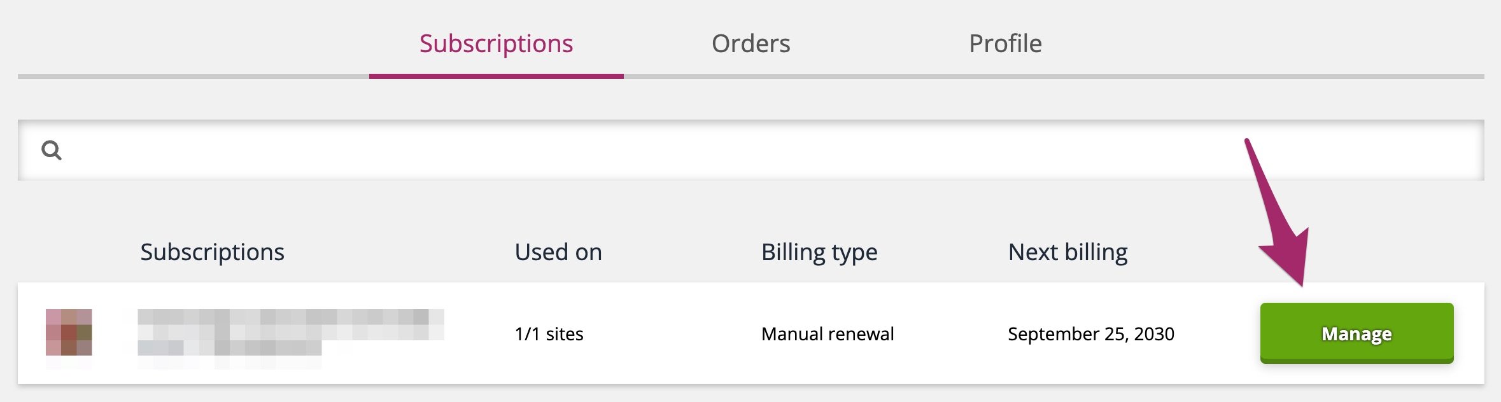This screenshot has width=1501, height=402.
Task: Click the 1/1 sites value
Action: pyautogui.click(x=550, y=333)
